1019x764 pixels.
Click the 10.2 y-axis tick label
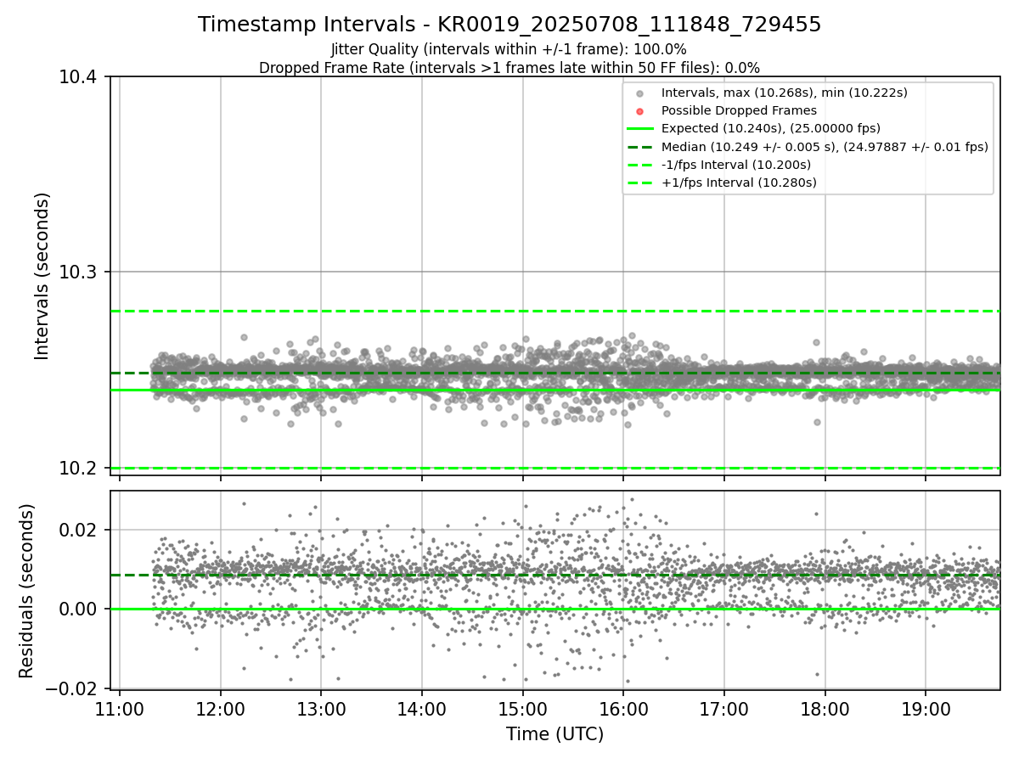pos(78,468)
